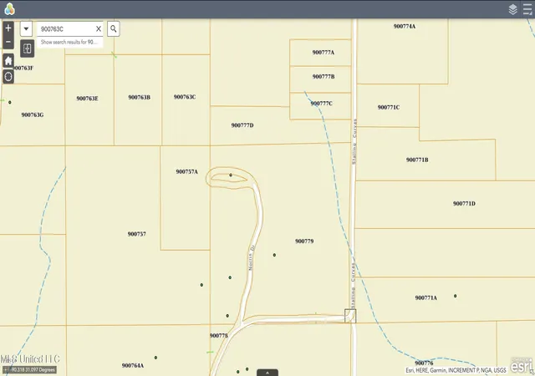Select the parcel labeled 900771D

coord(464,204)
